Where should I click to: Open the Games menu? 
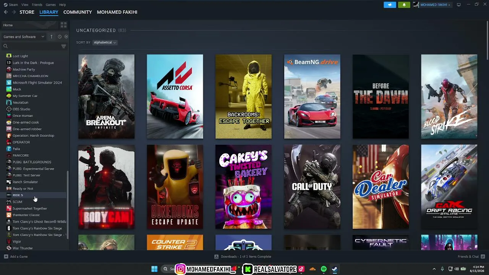click(x=50, y=5)
